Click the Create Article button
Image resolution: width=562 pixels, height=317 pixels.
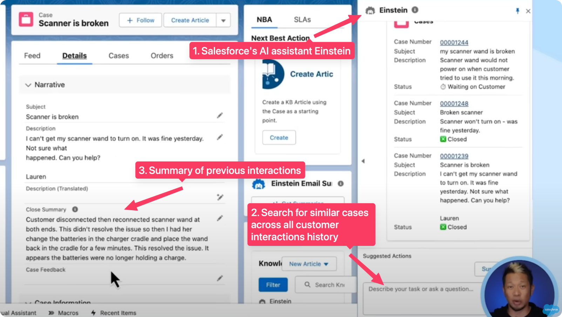coord(190,20)
